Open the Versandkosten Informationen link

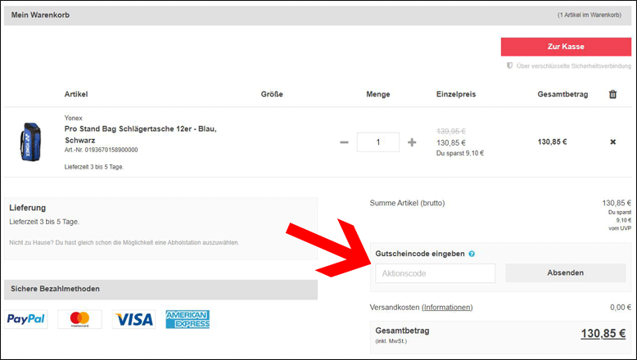[447, 308]
